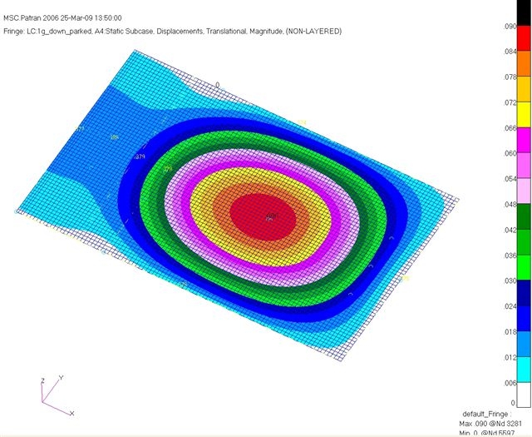Click the .072 legend scale value
The image size is (532, 437).
point(510,102)
